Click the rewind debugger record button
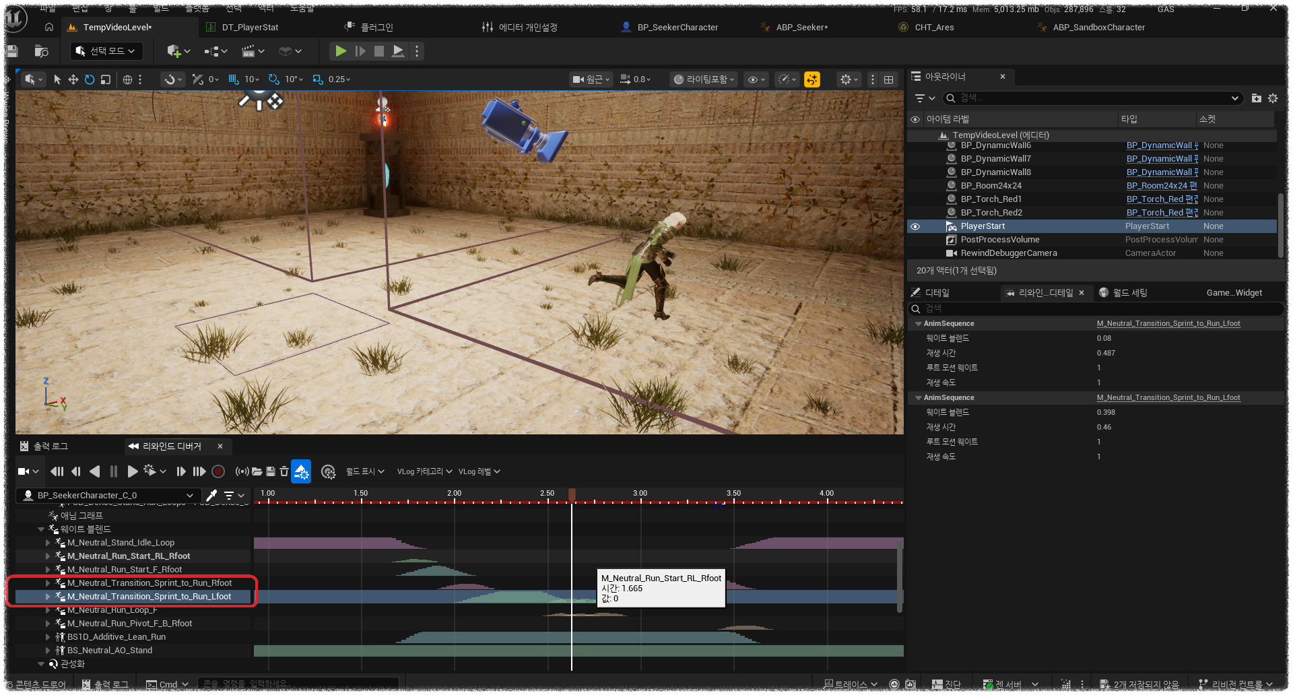This screenshot has height=695, width=1293. click(218, 471)
